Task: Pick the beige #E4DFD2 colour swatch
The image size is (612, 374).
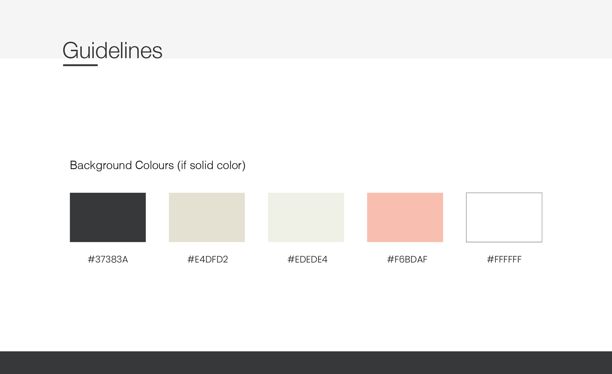Action: [207, 217]
